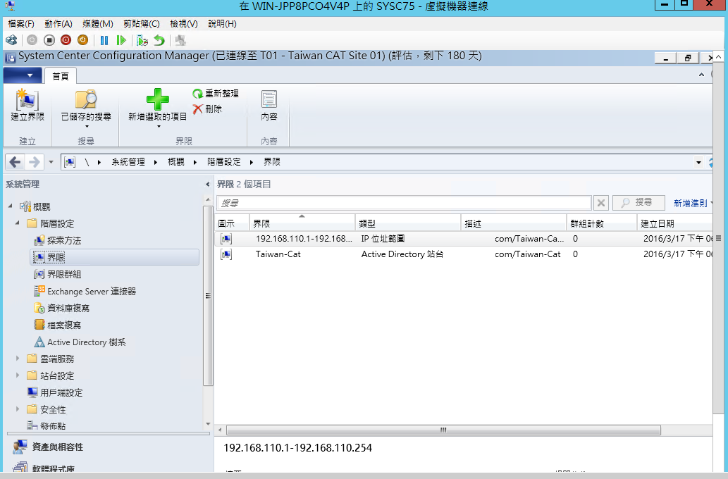
Task: Collapse the 階層設定 tree node
Action: coord(17,223)
